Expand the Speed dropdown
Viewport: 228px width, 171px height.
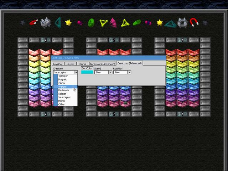(x=110, y=72)
